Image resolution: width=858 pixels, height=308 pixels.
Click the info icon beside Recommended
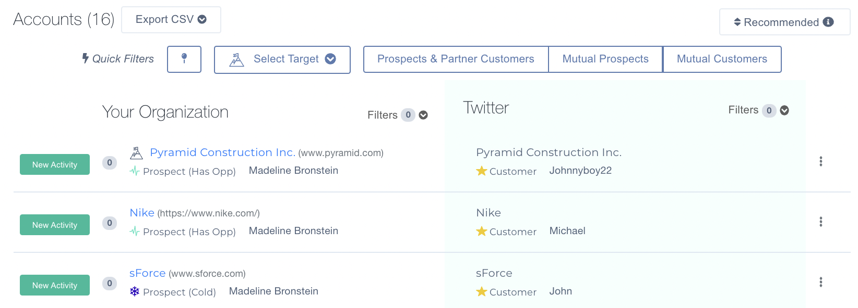click(x=828, y=22)
